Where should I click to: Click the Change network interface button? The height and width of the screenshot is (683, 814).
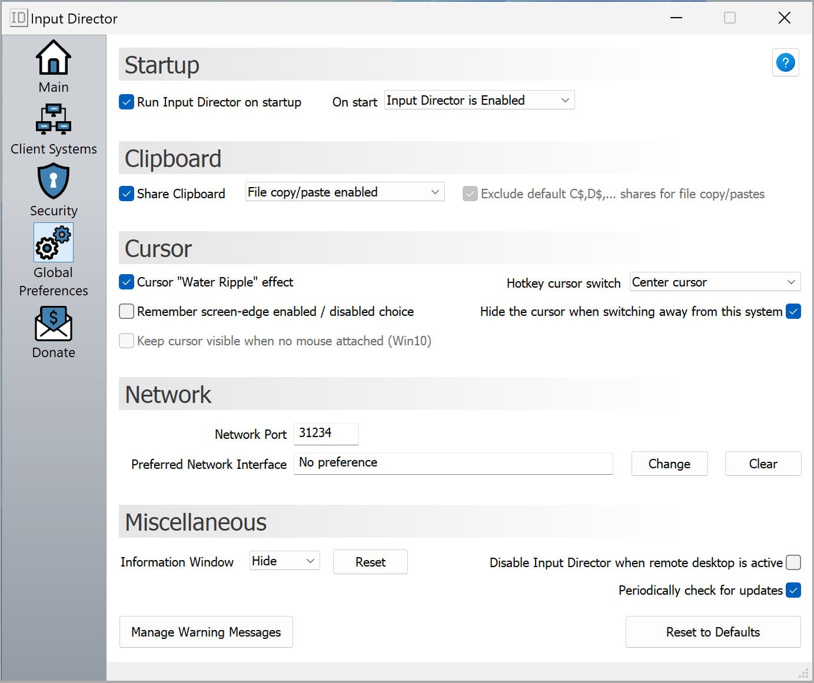click(x=669, y=464)
